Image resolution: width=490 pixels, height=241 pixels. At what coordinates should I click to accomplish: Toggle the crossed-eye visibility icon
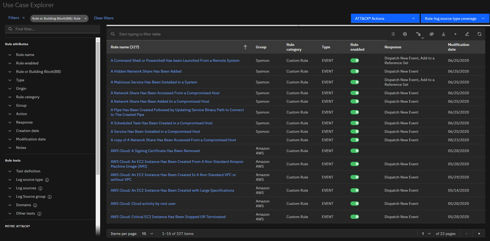pyautogui.click(x=432, y=34)
